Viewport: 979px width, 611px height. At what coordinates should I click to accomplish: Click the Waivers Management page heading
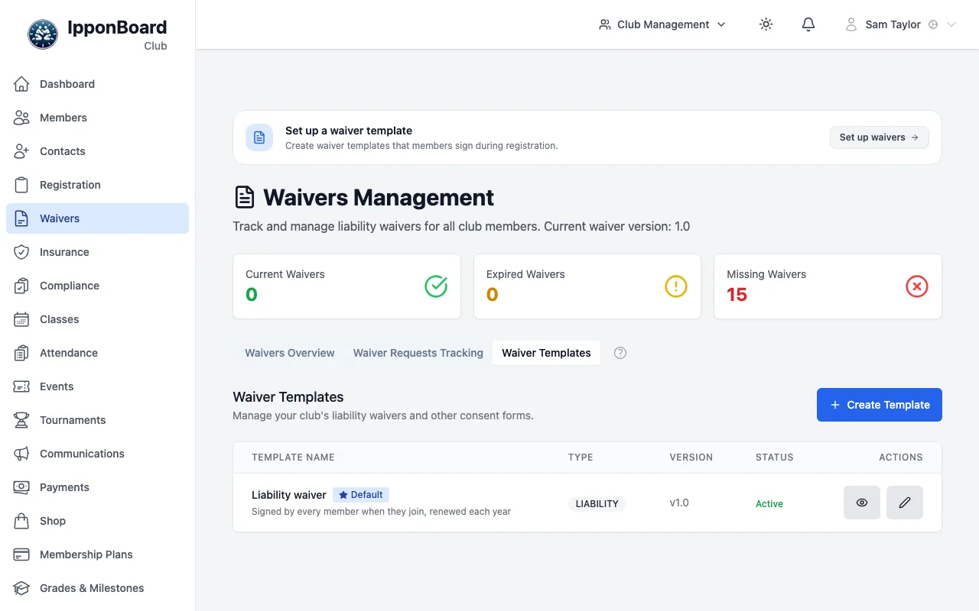(x=379, y=198)
